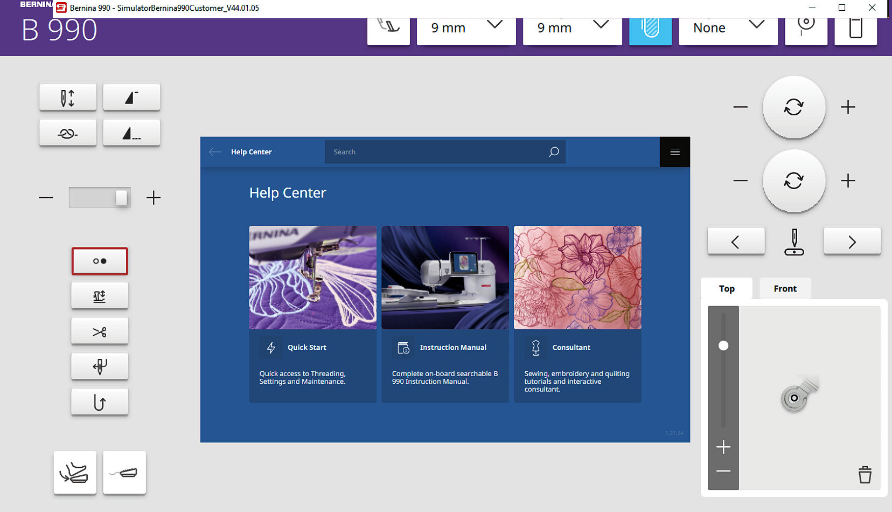Open the Instruction Manual machine thumbnail
Image resolution: width=892 pixels, height=512 pixels.
(445, 278)
